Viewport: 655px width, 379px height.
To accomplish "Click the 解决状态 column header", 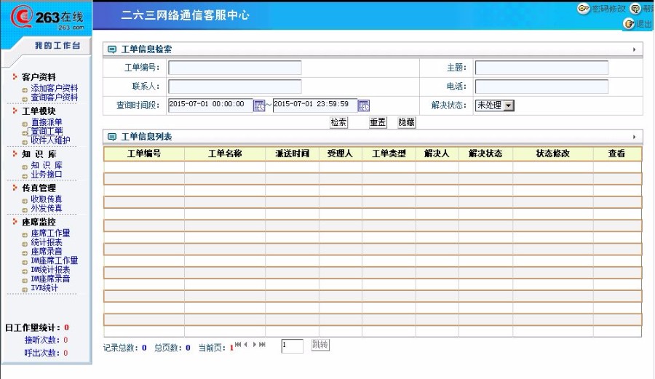I will point(485,153).
